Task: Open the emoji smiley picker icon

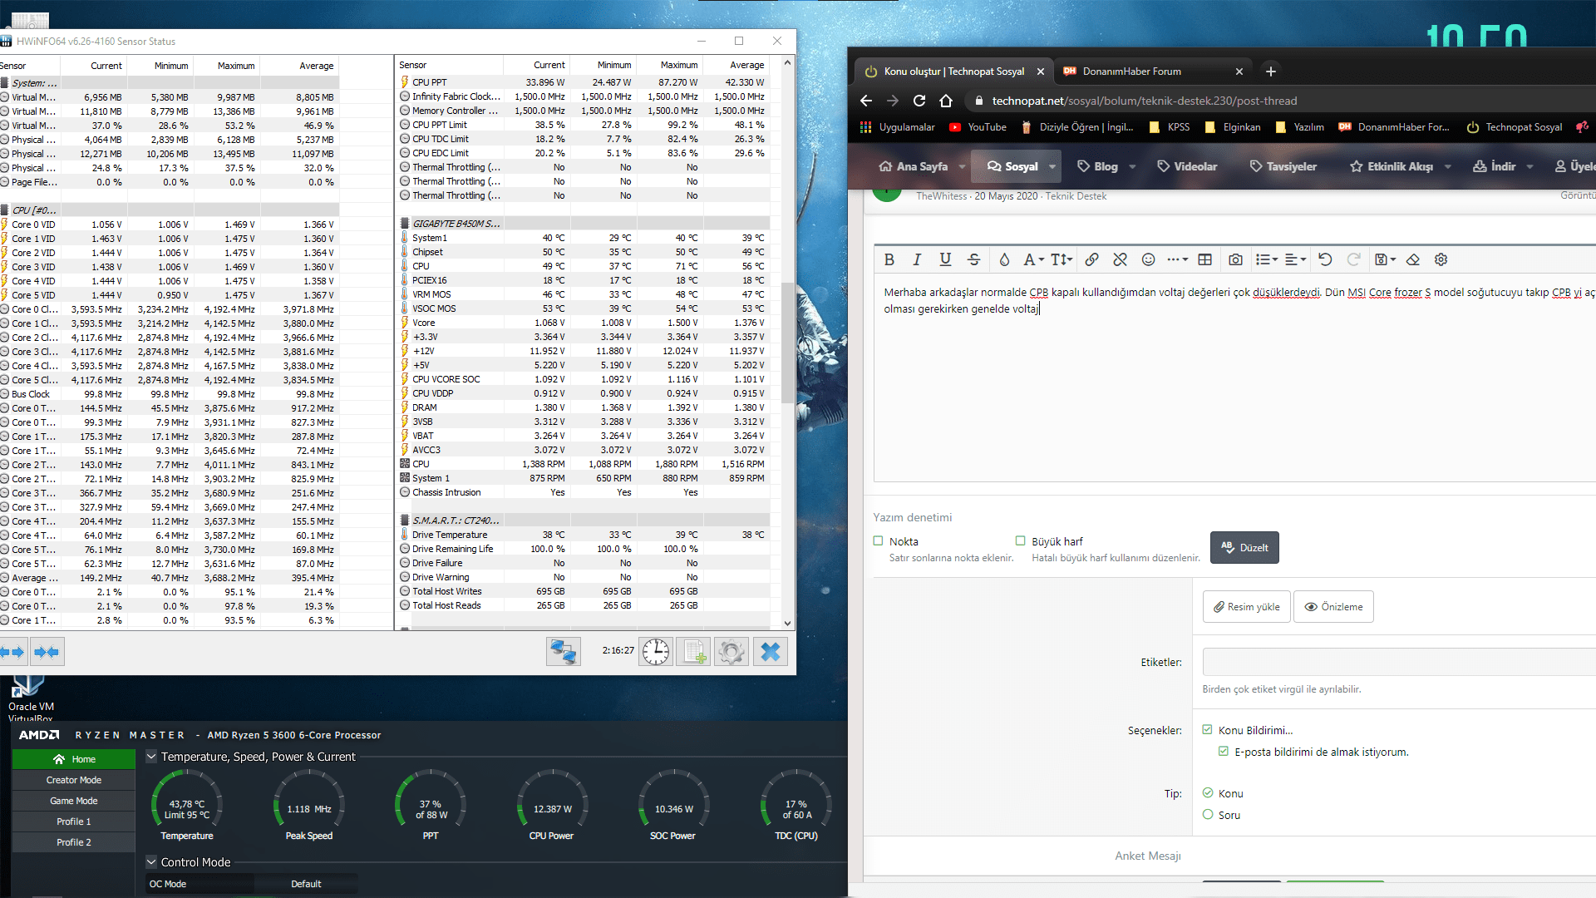Action: [x=1148, y=259]
